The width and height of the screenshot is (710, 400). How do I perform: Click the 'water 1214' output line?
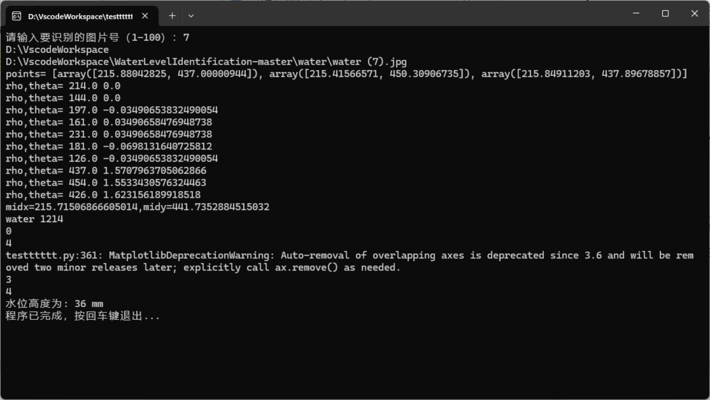point(34,219)
